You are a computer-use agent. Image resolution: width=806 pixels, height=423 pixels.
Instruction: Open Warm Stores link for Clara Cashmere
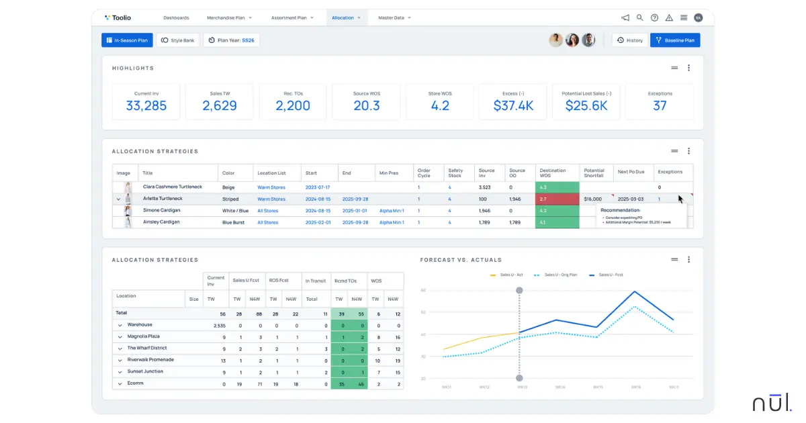pos(271,187)
